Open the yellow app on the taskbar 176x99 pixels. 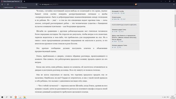(24, 97)
